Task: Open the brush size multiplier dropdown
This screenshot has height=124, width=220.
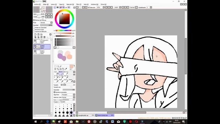Action: pos(62,85)
